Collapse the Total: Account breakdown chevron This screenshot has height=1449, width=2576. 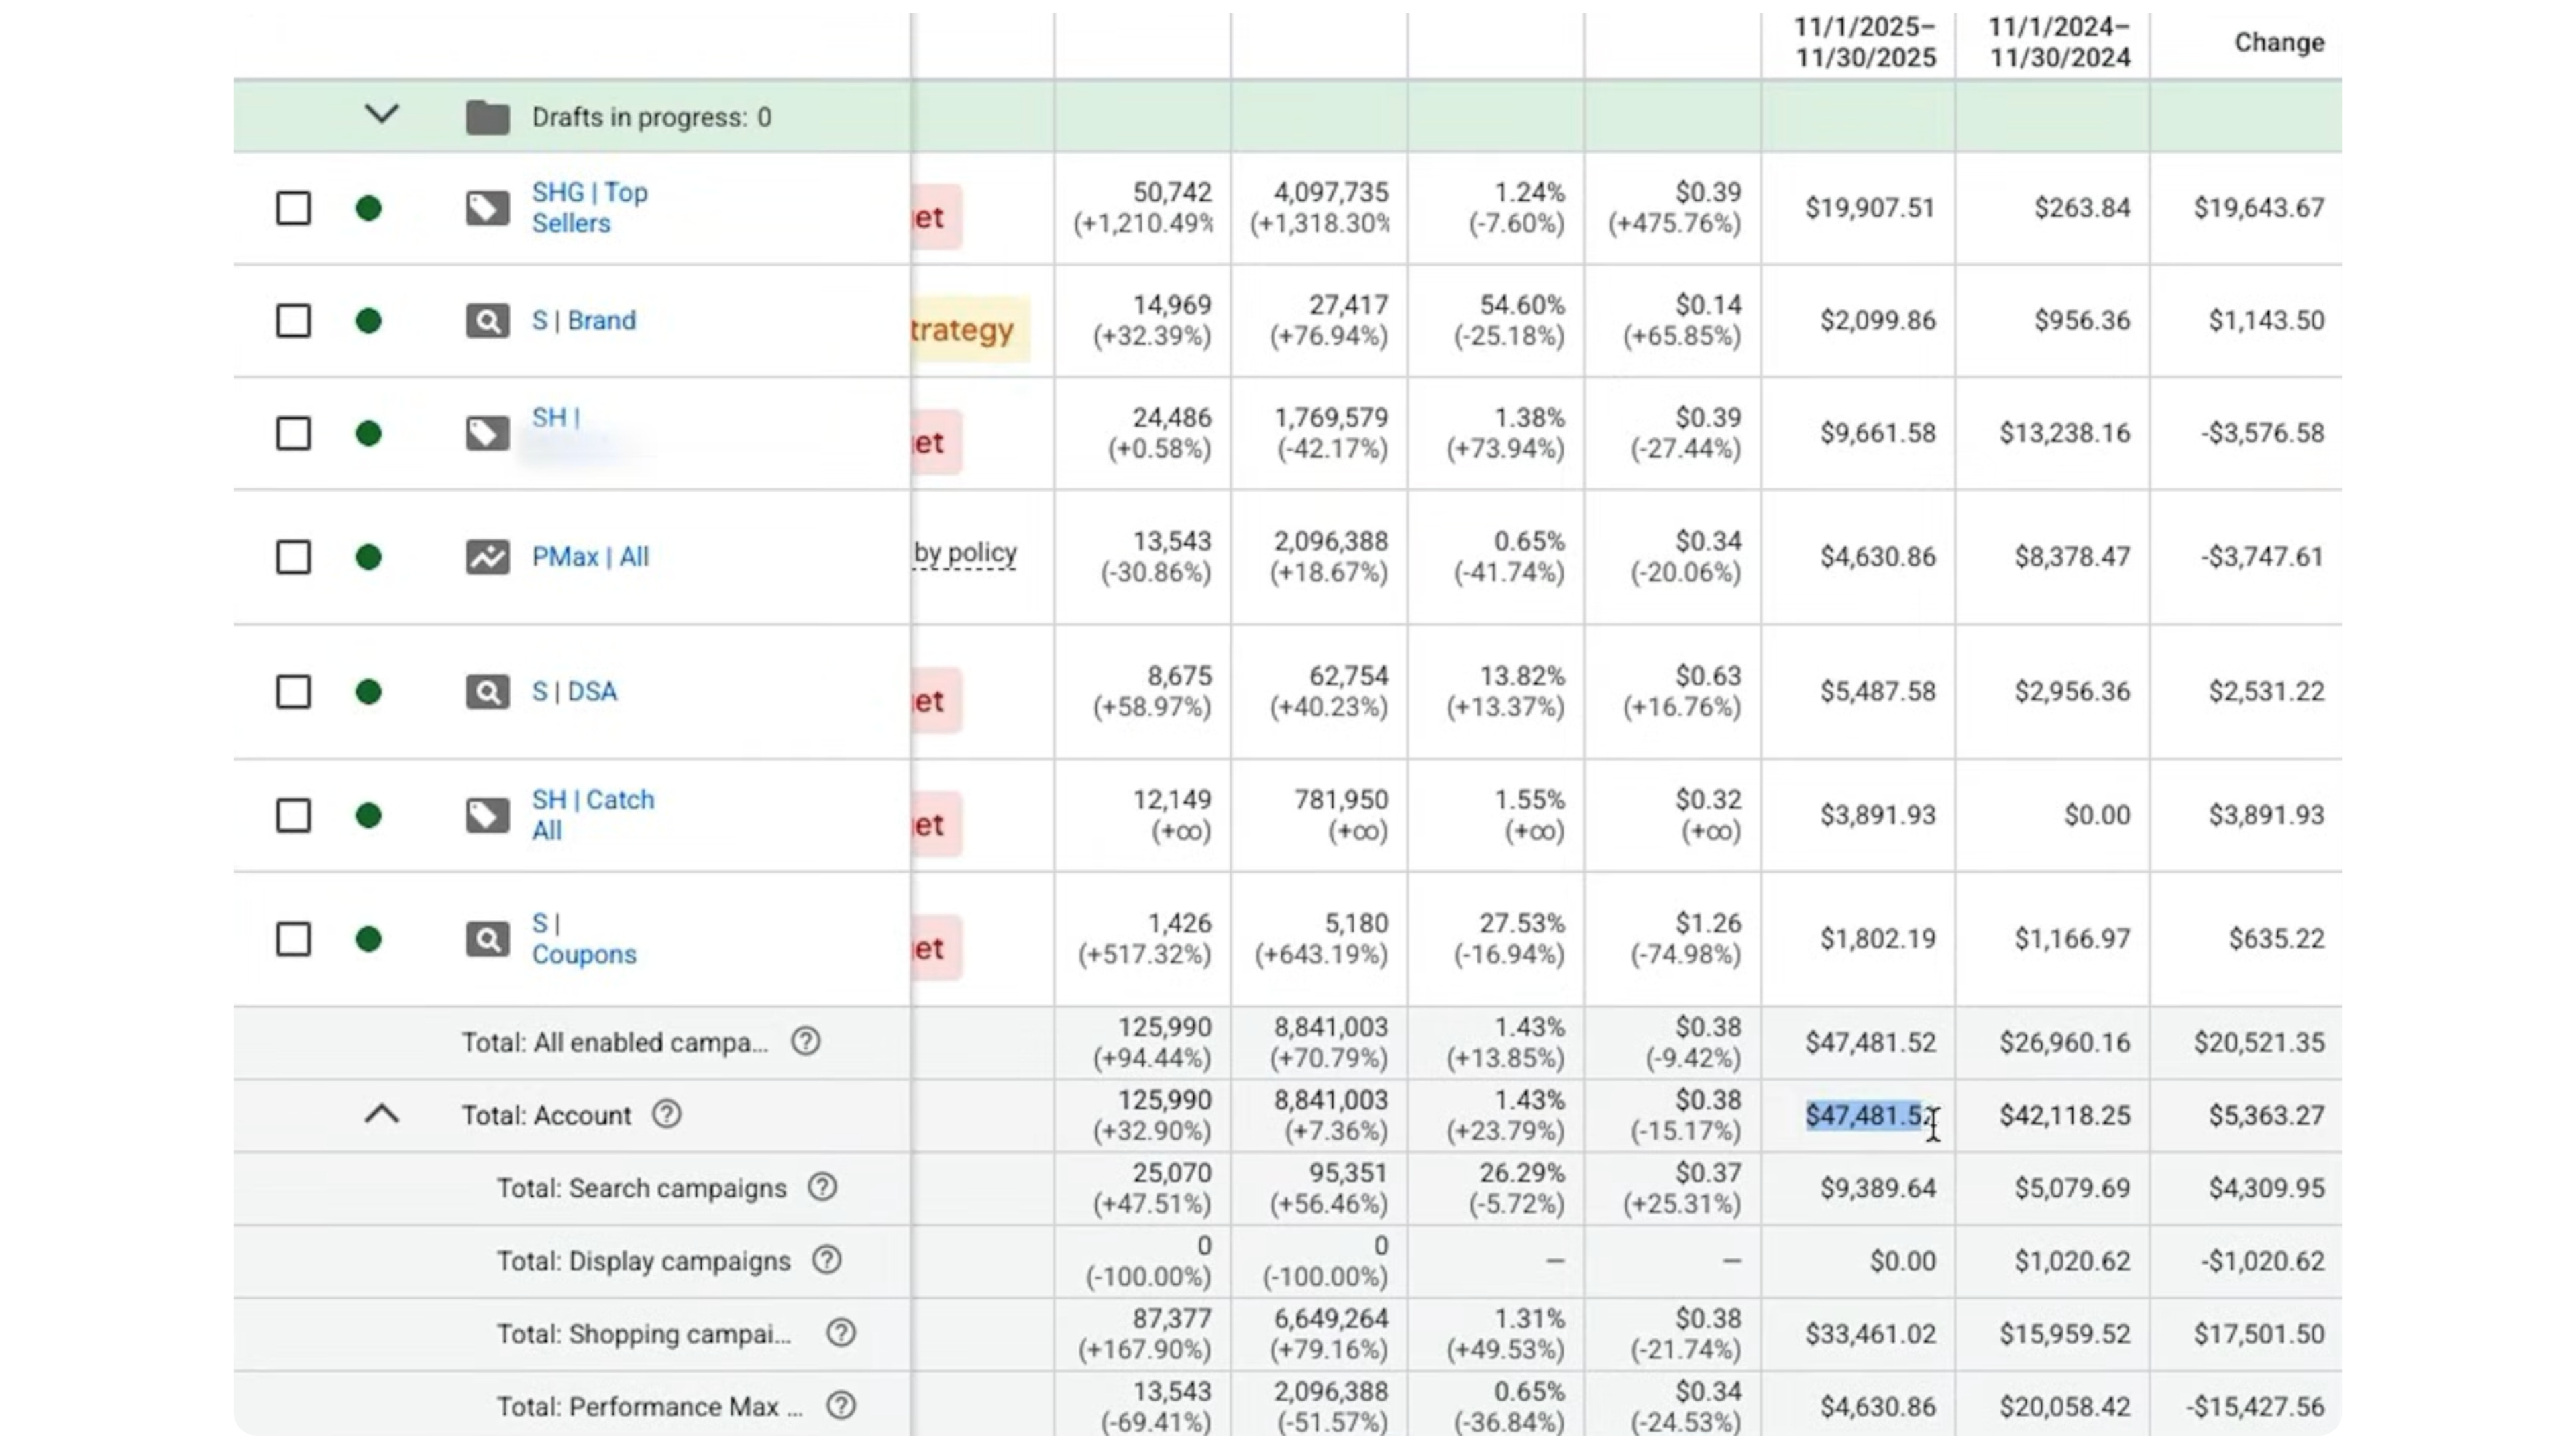pyautogui.click(x=381, y=1114)
